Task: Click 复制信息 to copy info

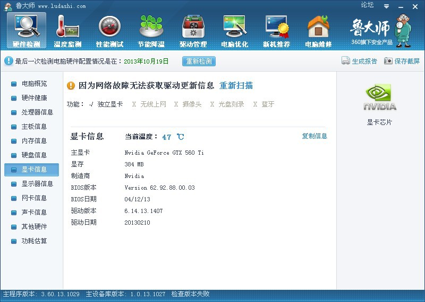Action: [x=314, y=136]
